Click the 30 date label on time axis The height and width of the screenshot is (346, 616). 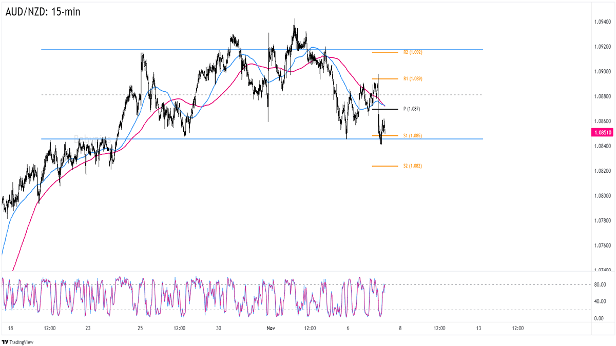click(x=219, y=329)
